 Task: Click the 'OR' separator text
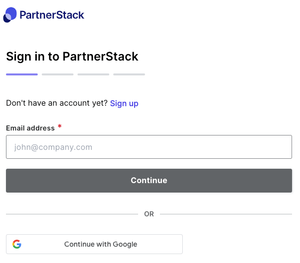click(x=149, y=214)
